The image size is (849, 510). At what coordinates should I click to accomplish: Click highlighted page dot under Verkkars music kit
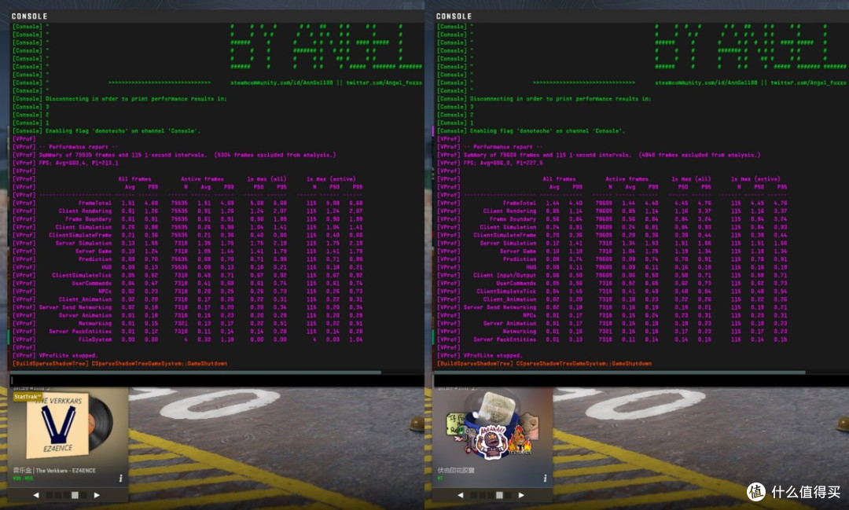tap(75, 495)
